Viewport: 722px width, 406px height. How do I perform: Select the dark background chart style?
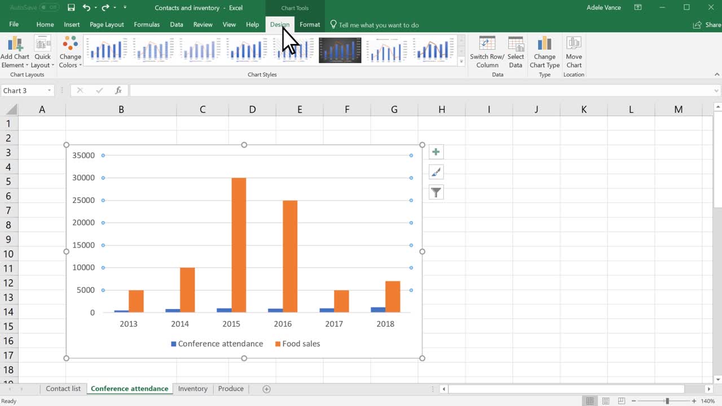click(340, 50)
